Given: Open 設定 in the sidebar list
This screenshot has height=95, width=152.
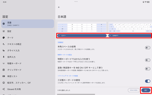Looking at the screenshot, I should tap(28, 31).
